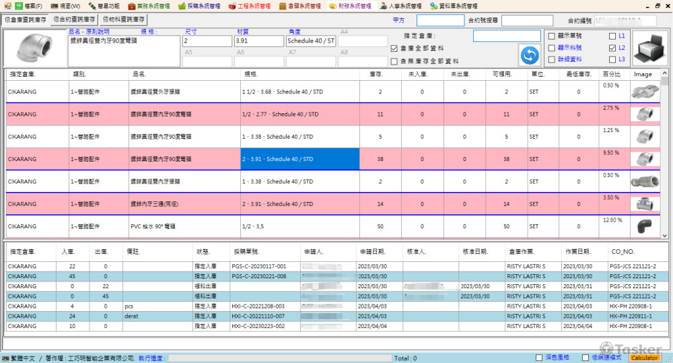Click the blue refresh circular arrows icon

tap(529, 55)
